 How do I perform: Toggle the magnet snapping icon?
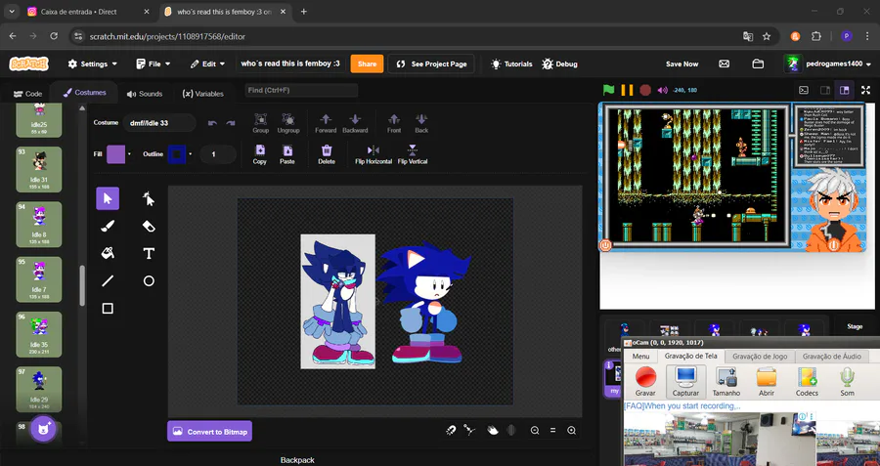451,430
